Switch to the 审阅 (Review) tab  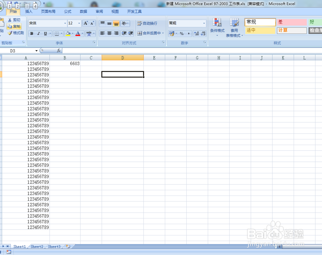pos(99,12)
